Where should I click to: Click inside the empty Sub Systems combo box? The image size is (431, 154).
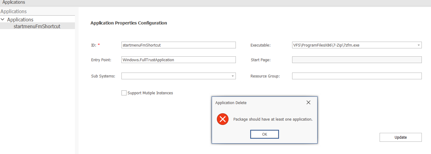[x=176, y=76]
